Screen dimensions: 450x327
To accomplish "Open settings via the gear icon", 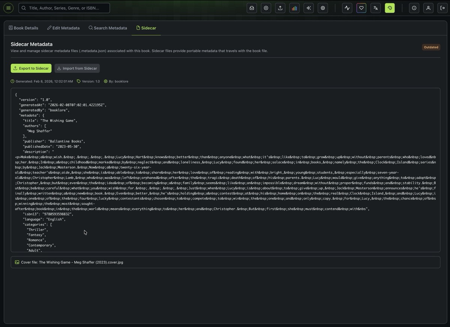I will (x=323, y=8).
